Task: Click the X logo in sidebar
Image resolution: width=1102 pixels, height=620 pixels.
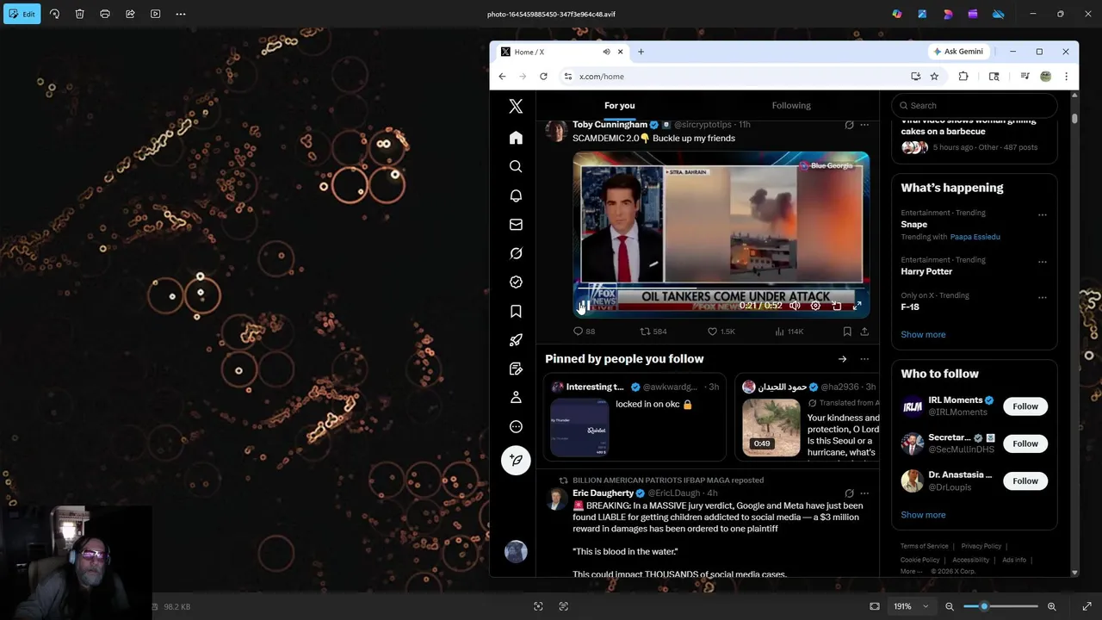Action: tap(516, 106)
